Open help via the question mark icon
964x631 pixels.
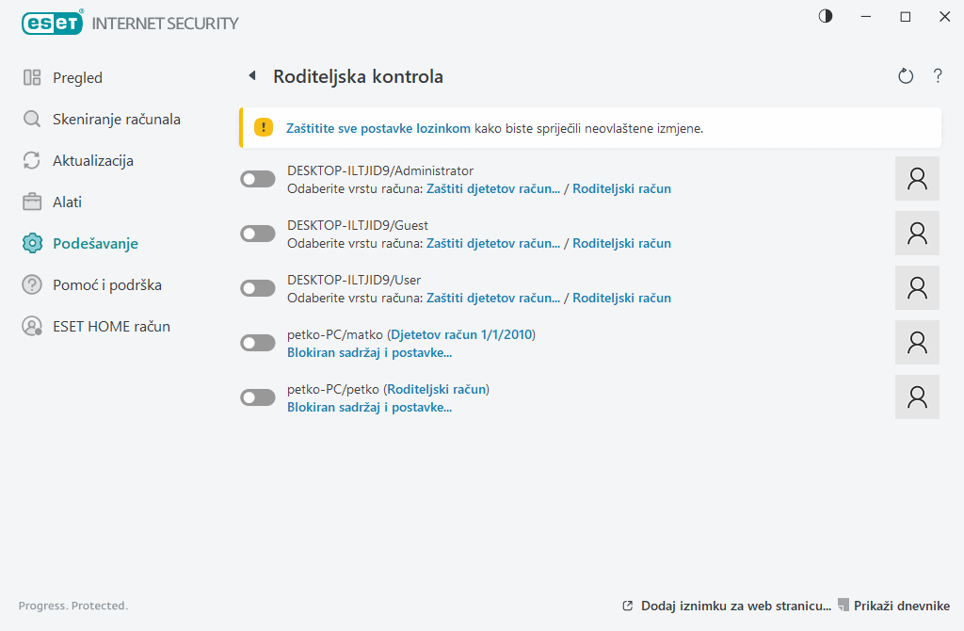(x=938, y=76)
